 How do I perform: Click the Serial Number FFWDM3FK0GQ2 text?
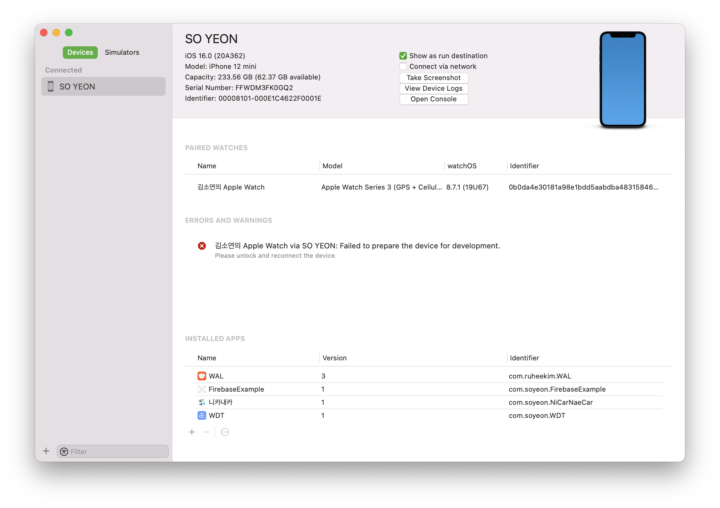[x=239, y=88]
